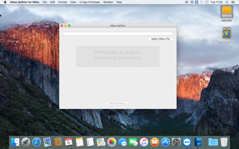The height and width of the screenshot is (149, 239).
Task: Open Finder from the dock
Action: point(15,142)
